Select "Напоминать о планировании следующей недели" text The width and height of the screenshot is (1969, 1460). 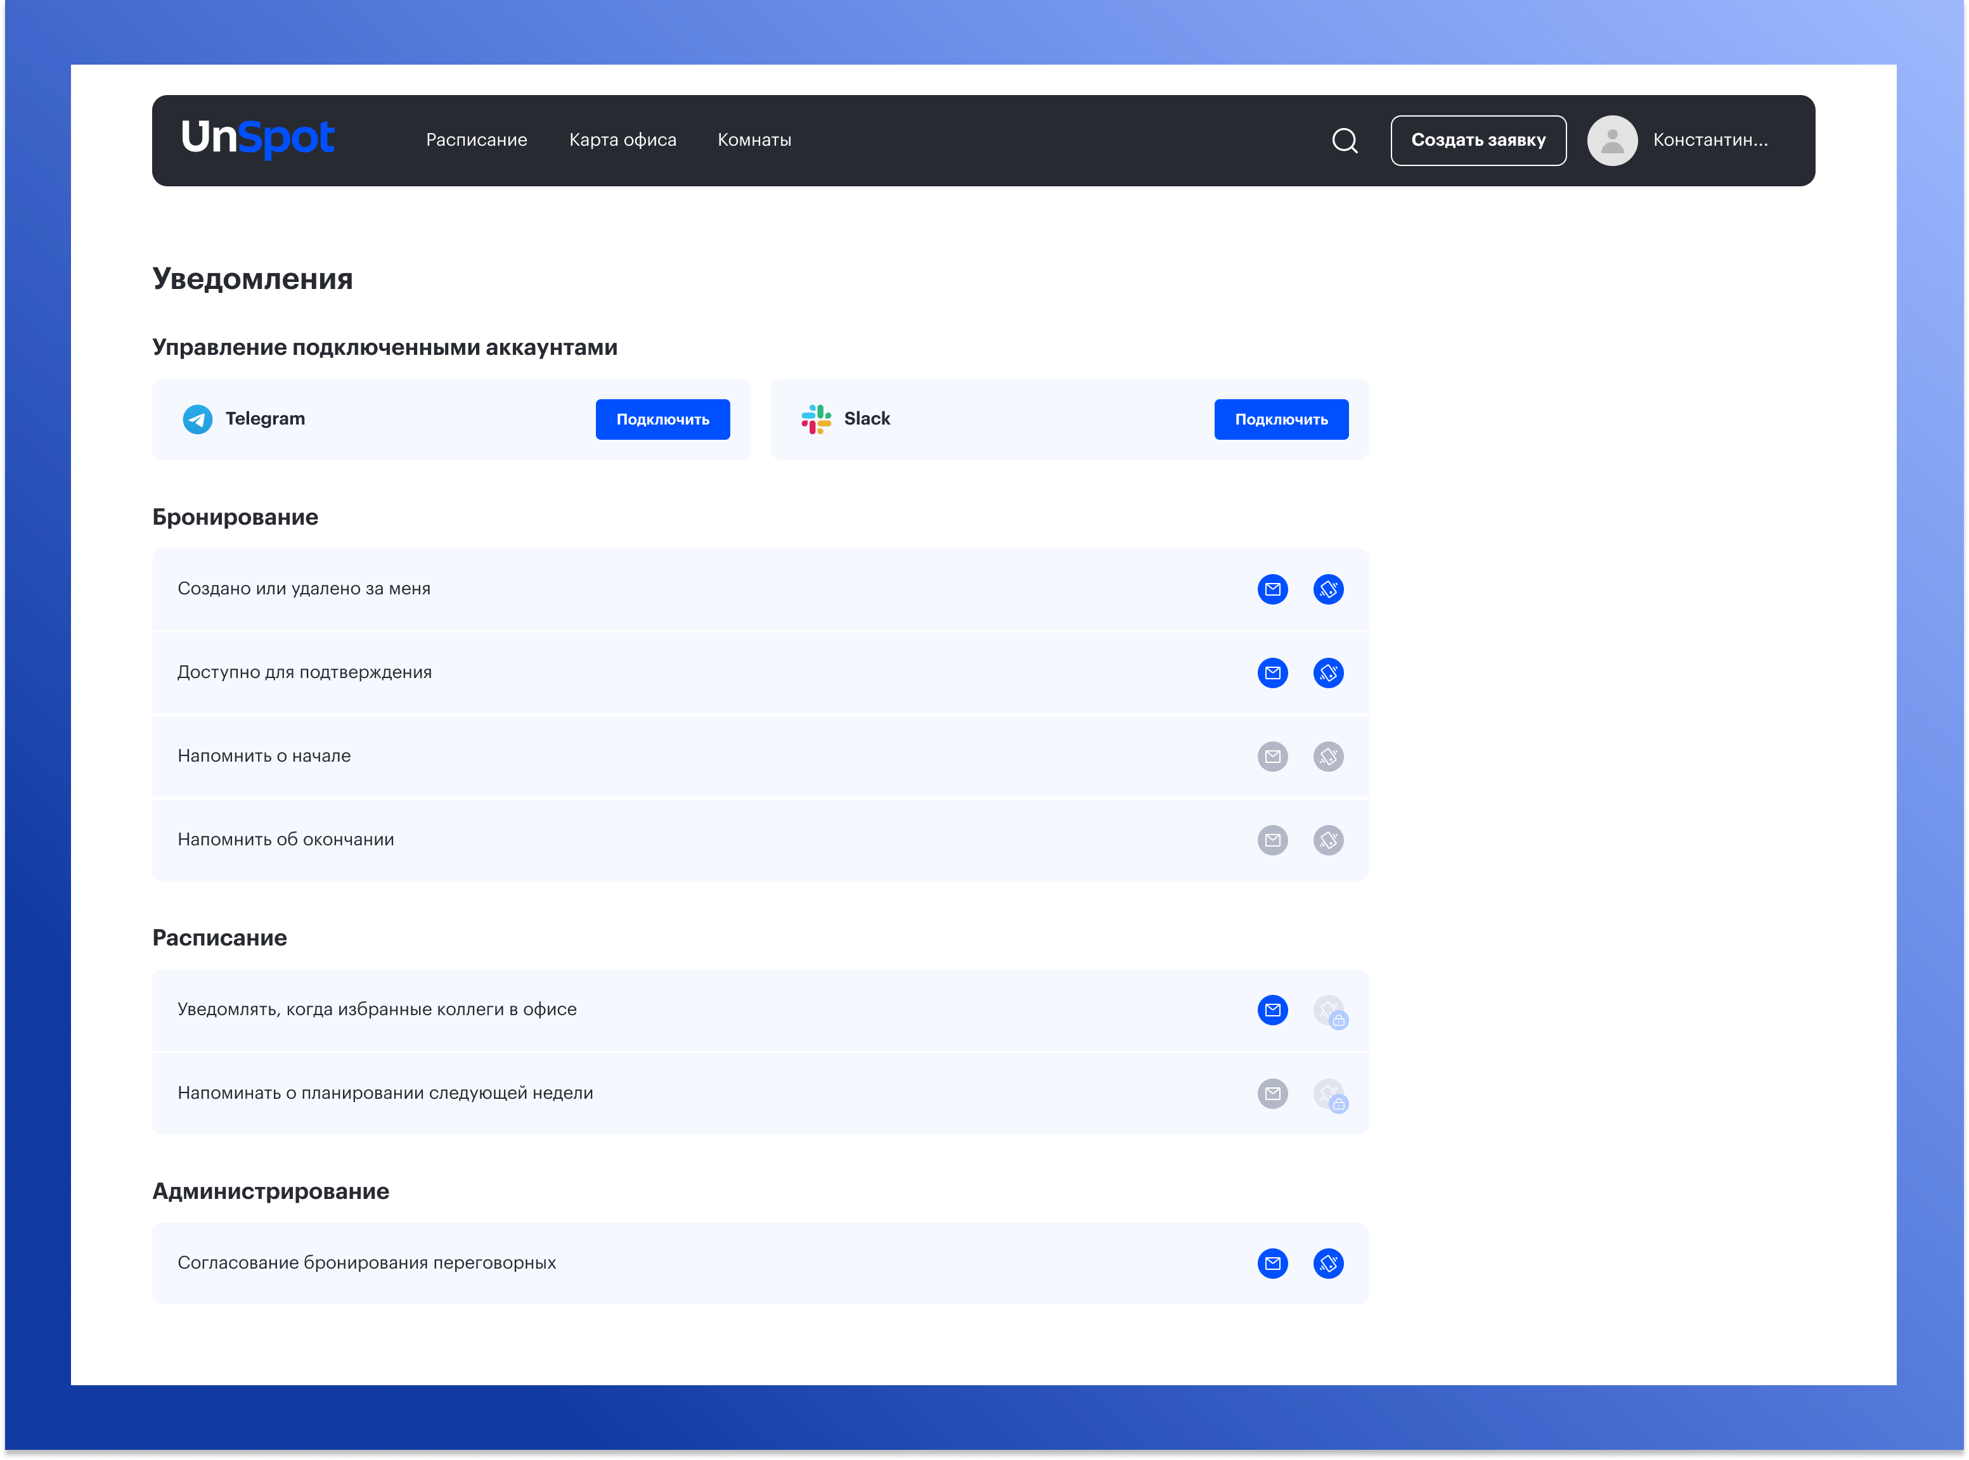pyautogui.click(x=385, y=1093)
